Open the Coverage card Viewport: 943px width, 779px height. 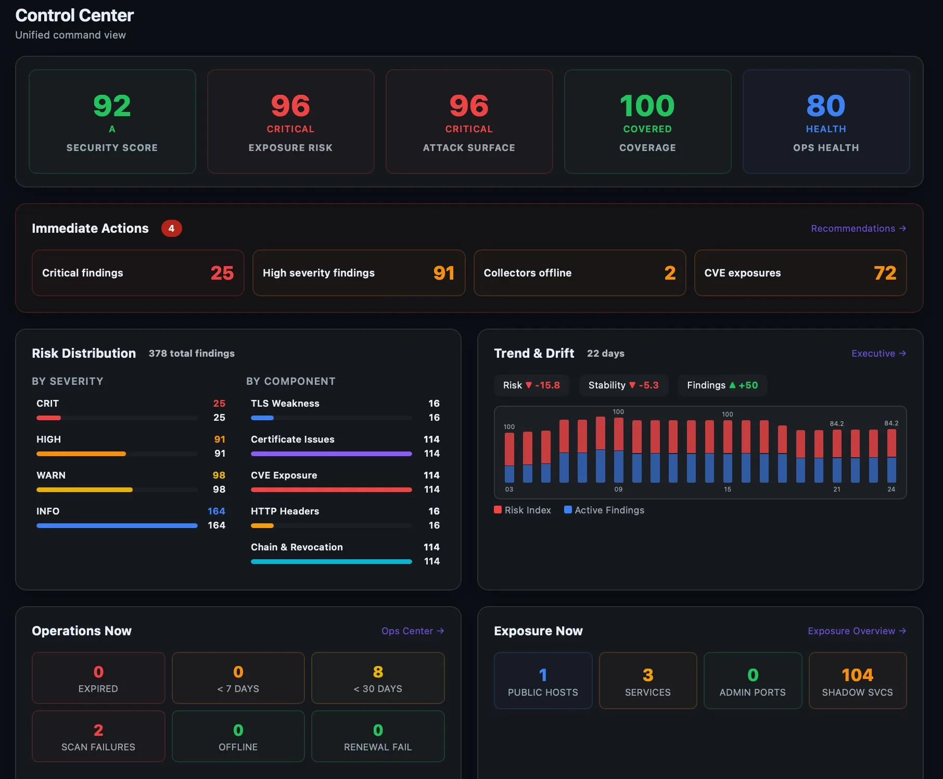tap(648, 121)
